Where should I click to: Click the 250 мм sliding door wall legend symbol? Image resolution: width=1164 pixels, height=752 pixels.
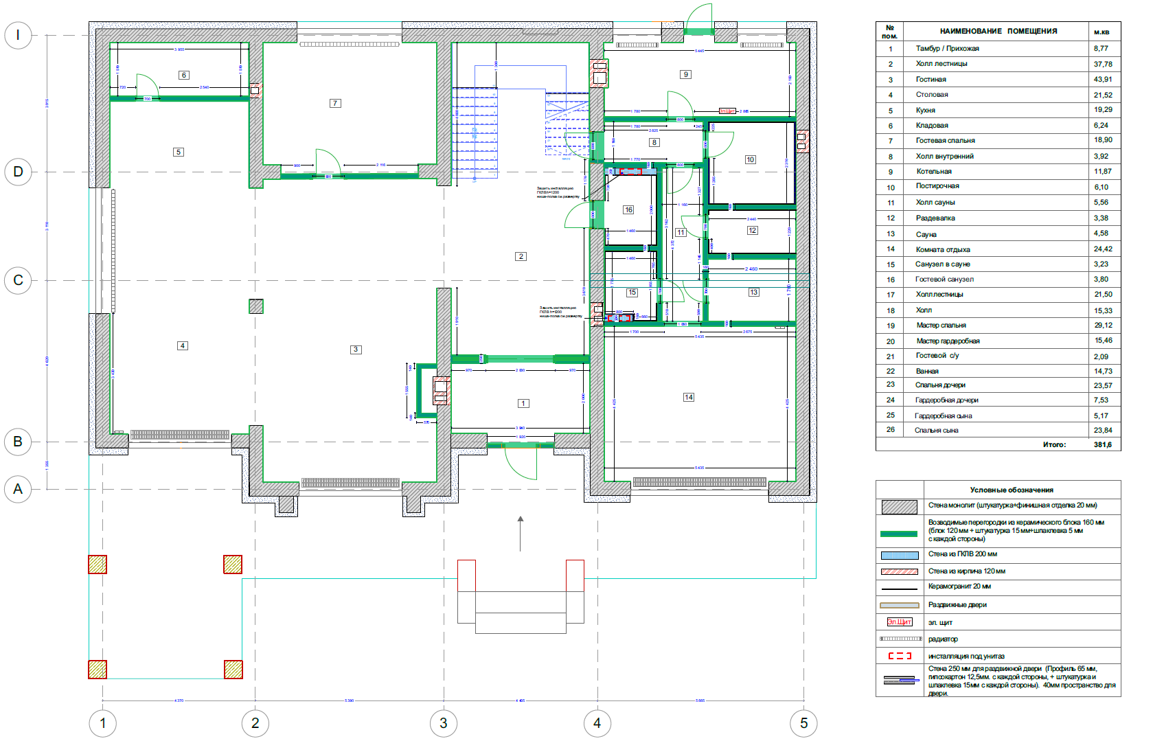[x=901, y=681]
